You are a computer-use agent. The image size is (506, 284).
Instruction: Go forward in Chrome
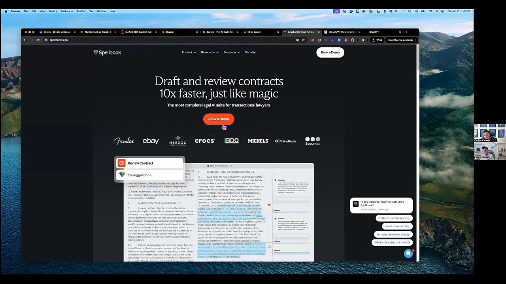click(32, 40)
